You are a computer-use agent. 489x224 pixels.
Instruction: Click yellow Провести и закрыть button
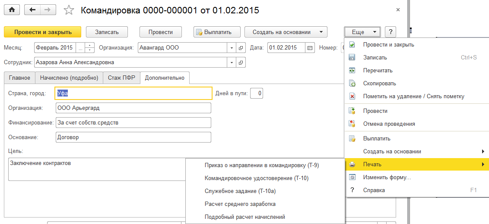pyautogui.click(x=43, y=32)
